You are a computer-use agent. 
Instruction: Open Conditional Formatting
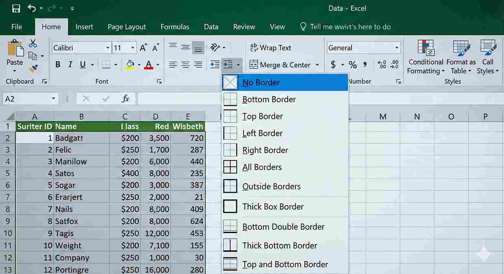425,57
